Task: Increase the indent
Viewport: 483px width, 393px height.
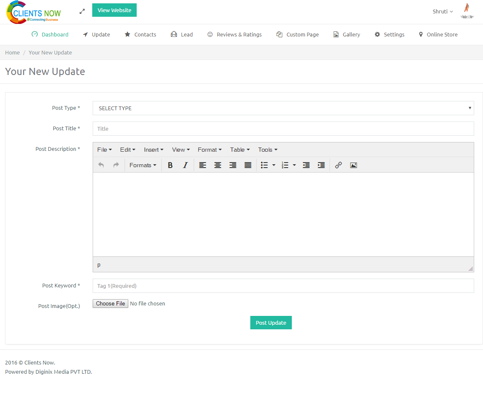Action: [x=321, y=165]
